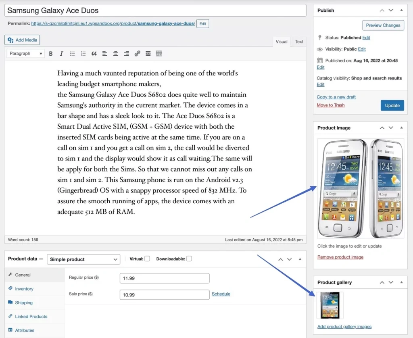Image resolution: width=413 pixels, height=338 pixels.
Task: Show the extra toolbar row with toolbar toggle
Action: 159,54
